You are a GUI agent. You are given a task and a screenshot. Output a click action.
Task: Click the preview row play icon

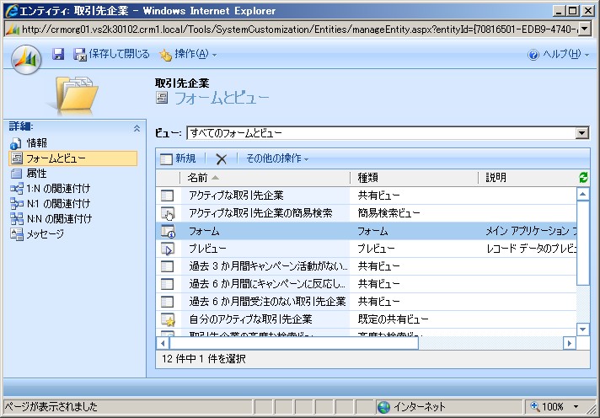pyautogui.click(x=168, y=249)
